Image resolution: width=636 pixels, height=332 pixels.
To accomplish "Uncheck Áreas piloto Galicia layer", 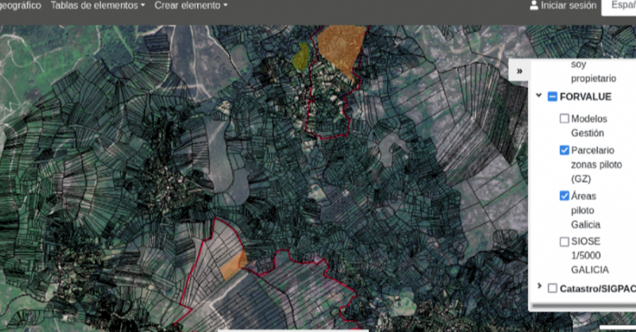I will point(564,196).
